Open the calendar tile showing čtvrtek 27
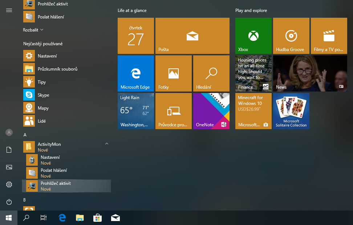The image size is (353, 225). coord(136,36)
